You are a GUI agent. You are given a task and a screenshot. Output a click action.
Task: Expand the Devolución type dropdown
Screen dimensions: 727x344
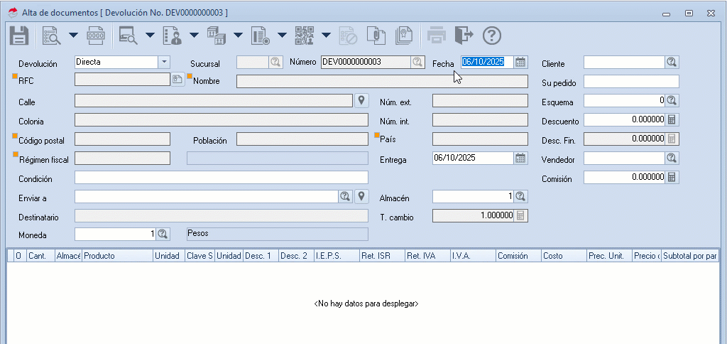(x=164, y=62)
